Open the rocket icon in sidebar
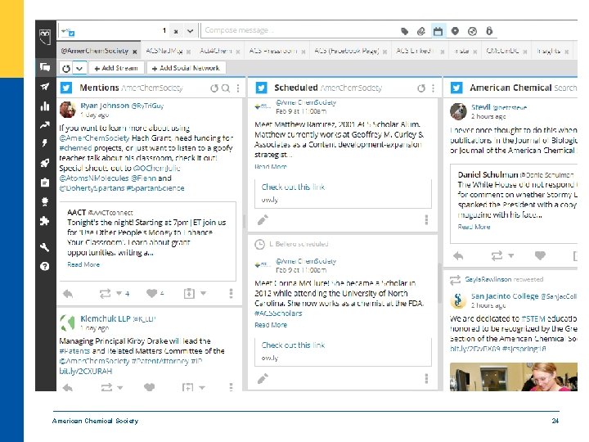Screen dimensions: 589x442 45,163
